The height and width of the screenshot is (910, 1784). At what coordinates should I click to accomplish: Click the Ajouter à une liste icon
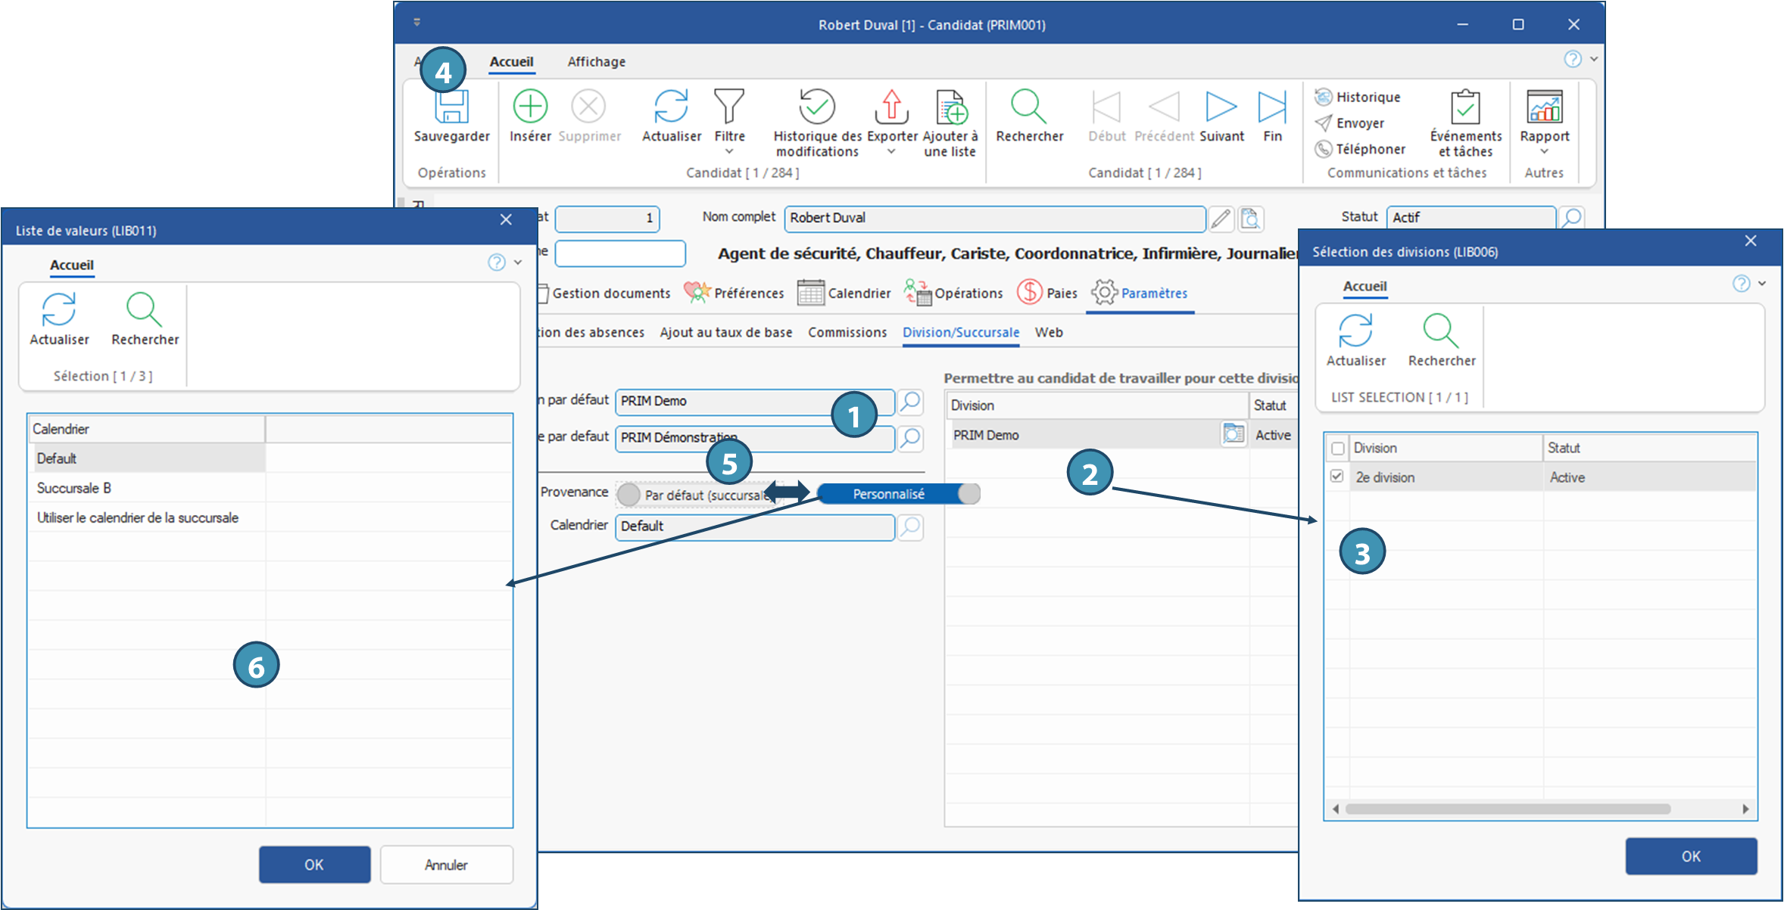point(950,107)
